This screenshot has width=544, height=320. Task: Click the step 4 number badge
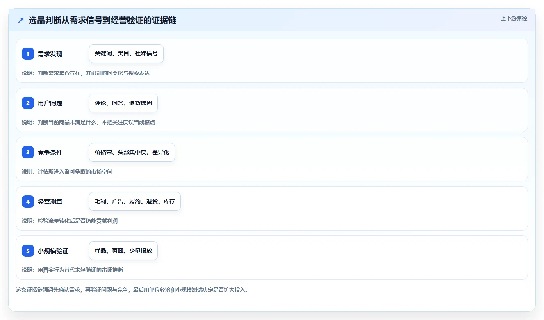tap(28, 201)
